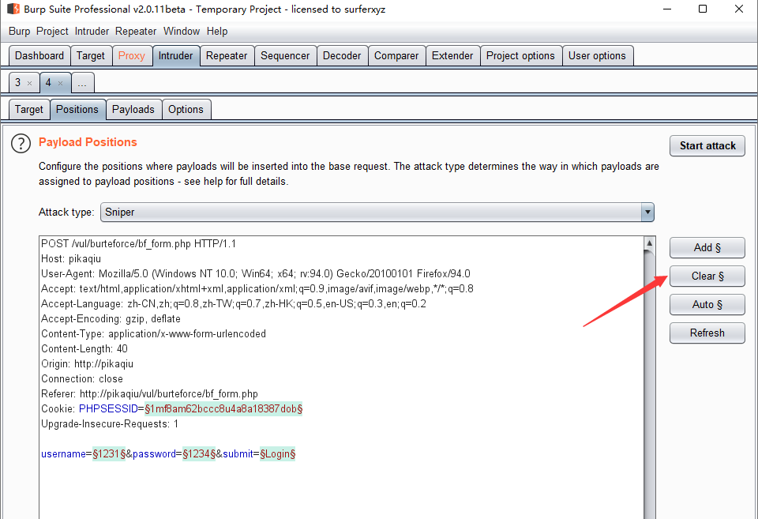Viewport: 758px width, 519px height.
Task: Switch to the Extender tab
Action: click(452, 55)
